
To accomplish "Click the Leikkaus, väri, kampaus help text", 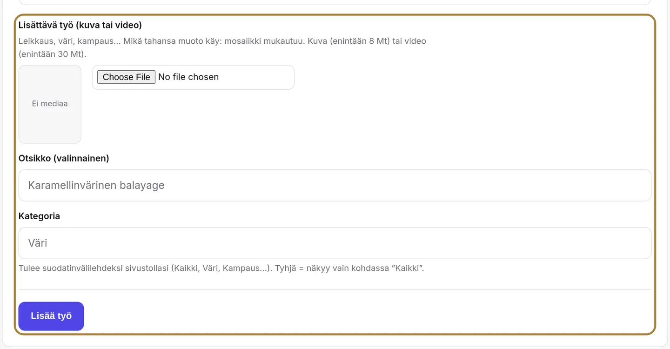I will pyautogui.click(x=222, y=41).
